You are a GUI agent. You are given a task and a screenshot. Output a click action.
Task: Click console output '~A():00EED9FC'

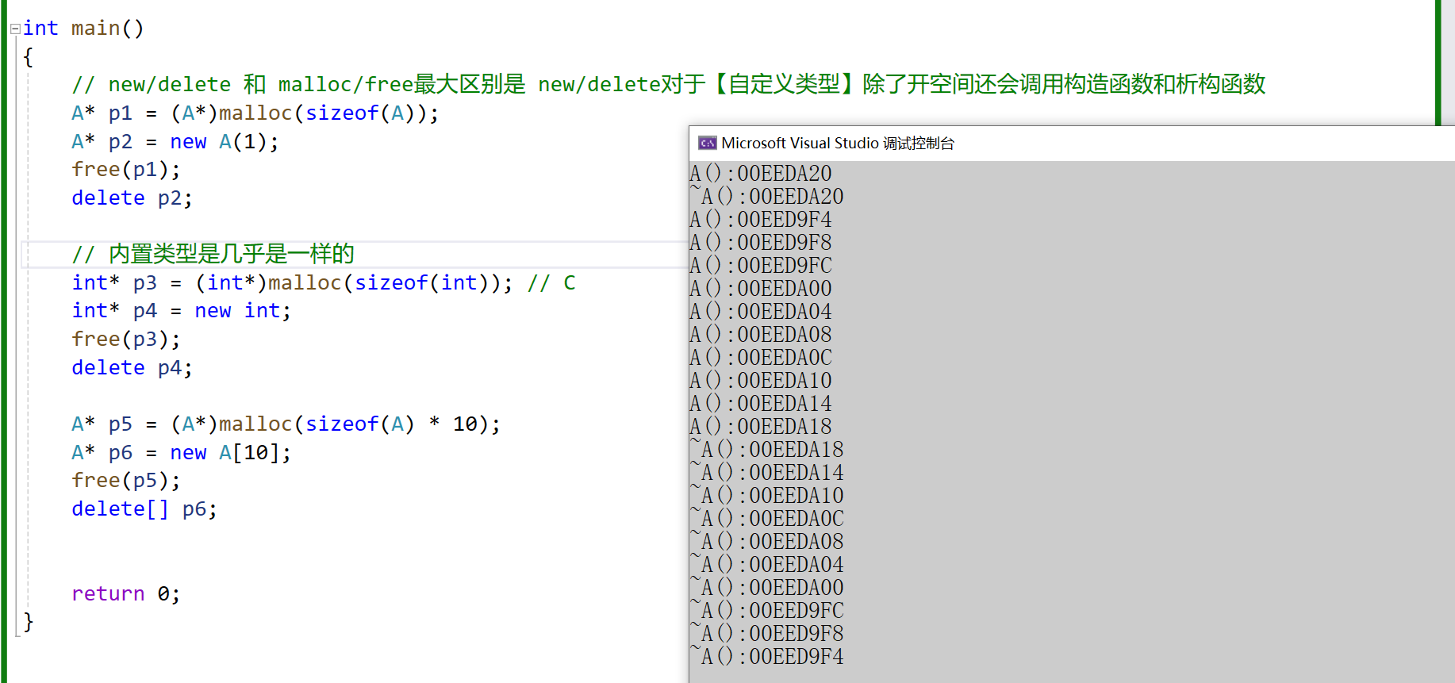[766, 611]
